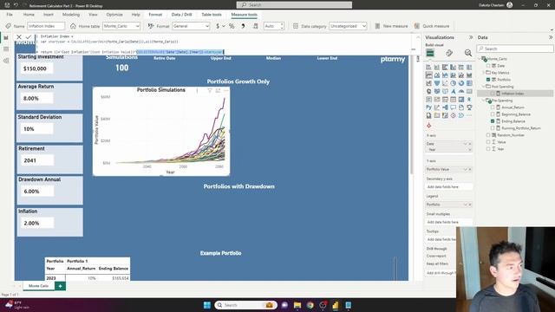Image resolution: width=555 pixels, height=312 pixels.
Task: Choose the donut chart visual
Action: [x=461, y=83]
